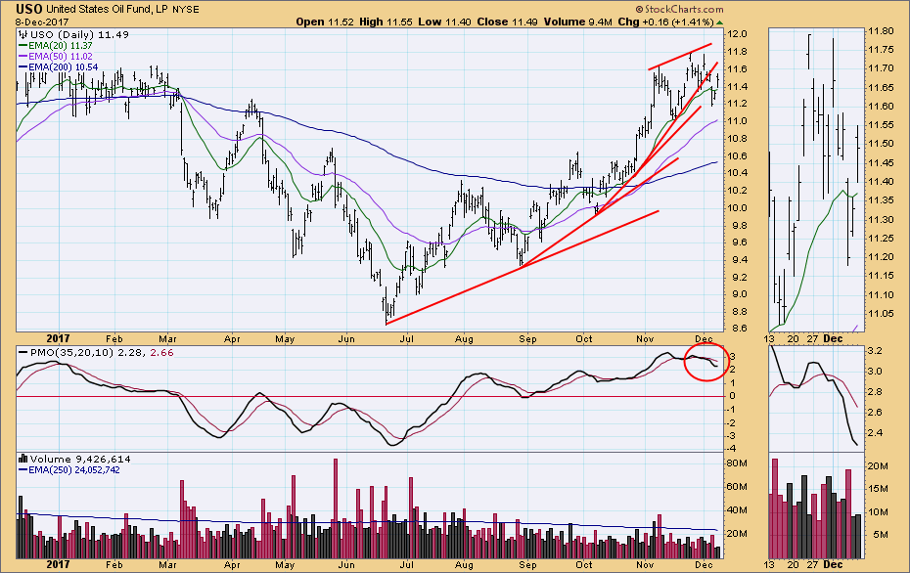
Task: Select the Low value 11.40
Action: click(x=459, y=22)
